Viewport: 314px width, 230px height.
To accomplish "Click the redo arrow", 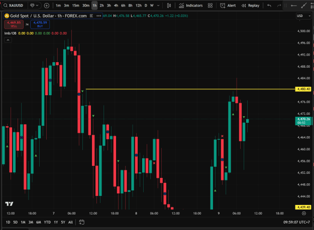I will 279,6.
